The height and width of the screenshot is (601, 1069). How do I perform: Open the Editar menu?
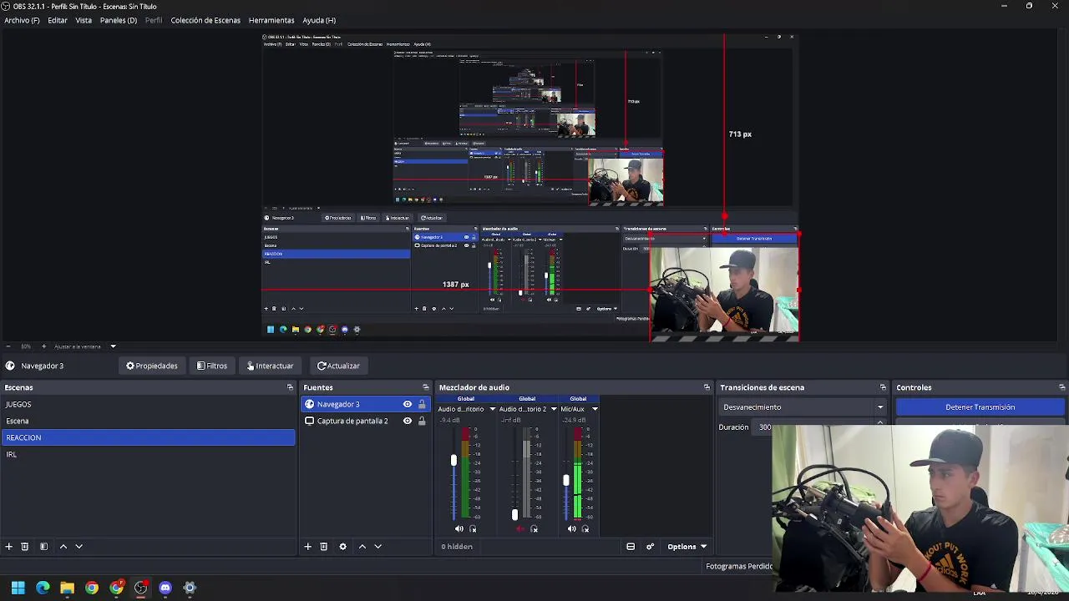(58, 20)
